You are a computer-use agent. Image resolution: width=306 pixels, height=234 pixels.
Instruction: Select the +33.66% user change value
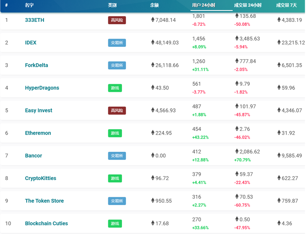(x=201, y=228)
